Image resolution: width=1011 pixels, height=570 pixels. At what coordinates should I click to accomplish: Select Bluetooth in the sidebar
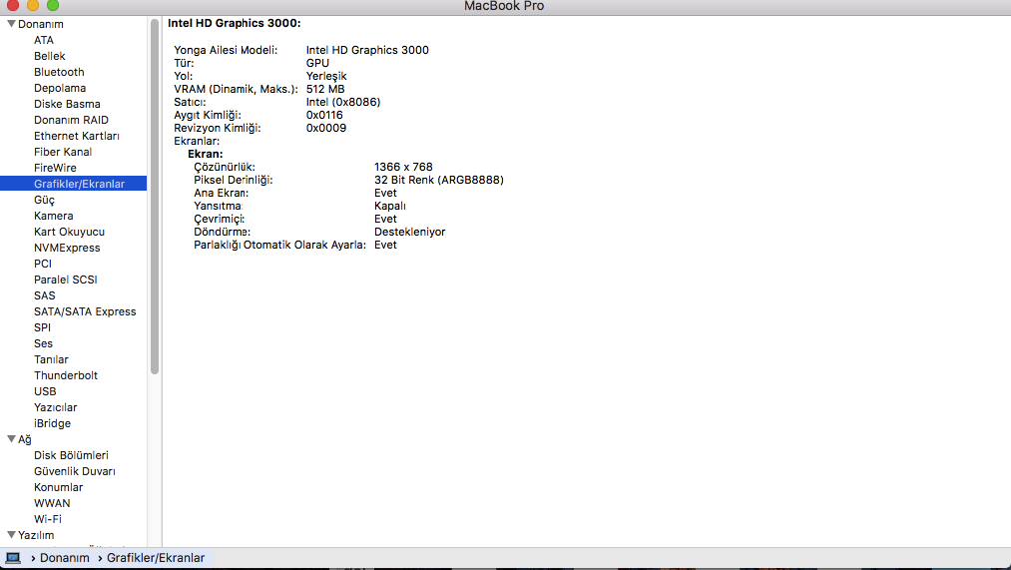(x=59, y=72)
